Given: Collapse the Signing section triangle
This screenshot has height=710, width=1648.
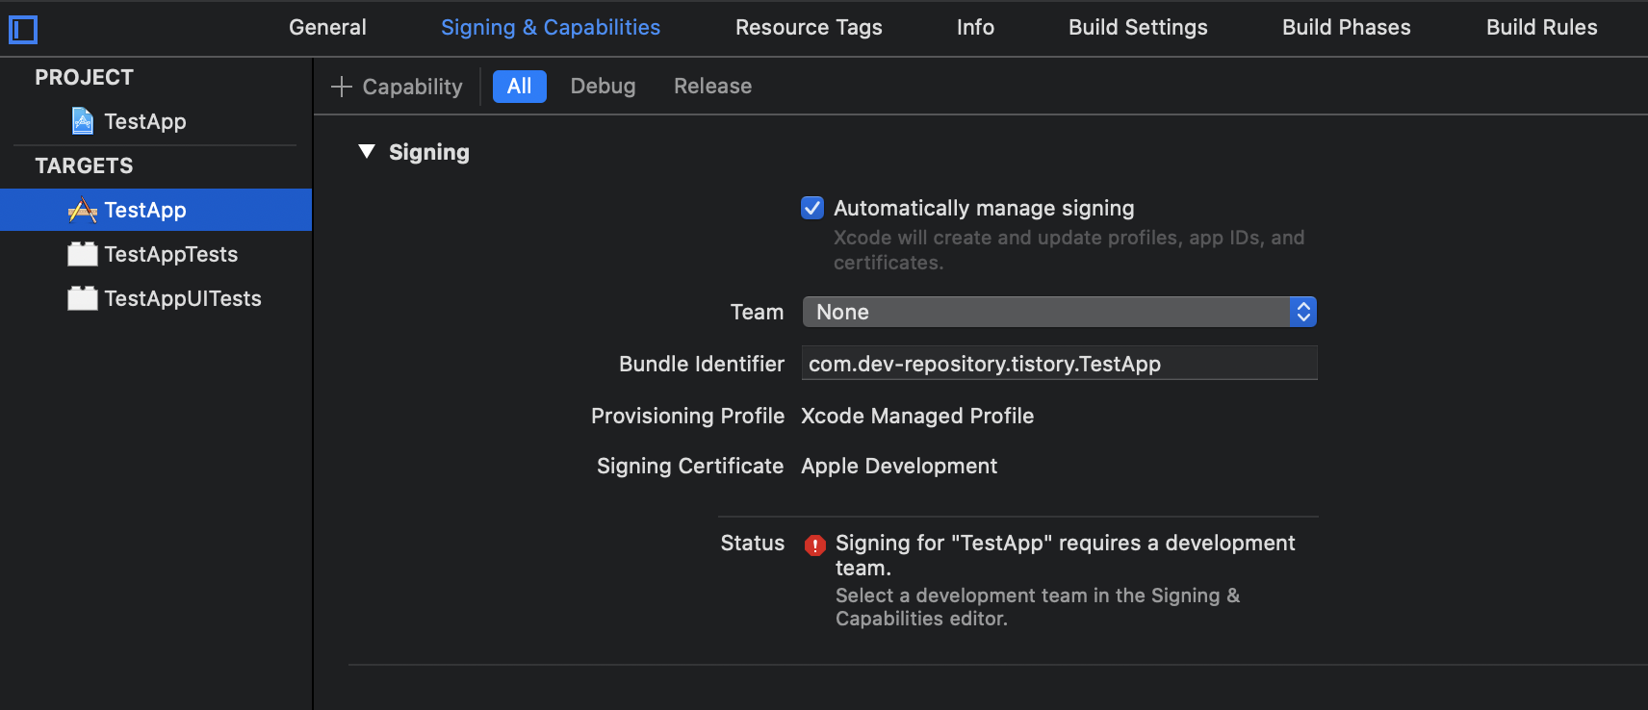Looking at the screenshot, I should click(366, 152).
